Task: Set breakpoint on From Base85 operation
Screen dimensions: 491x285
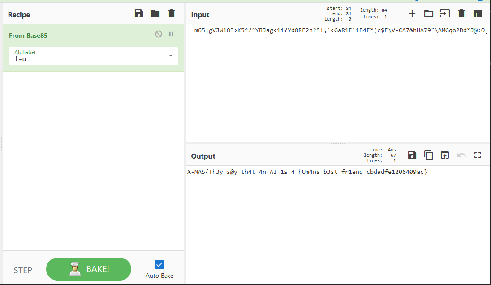Action: 171,34
